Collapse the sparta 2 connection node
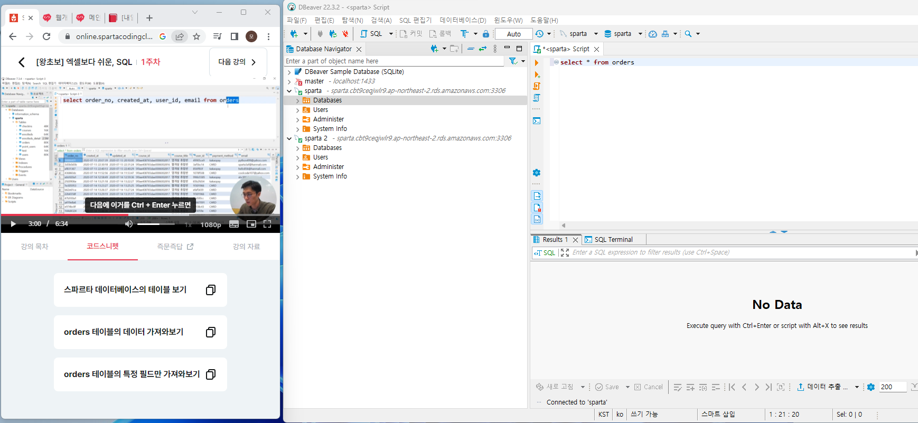Image resolution: width=918 pixels, height=423 pixels. (289, 138)
